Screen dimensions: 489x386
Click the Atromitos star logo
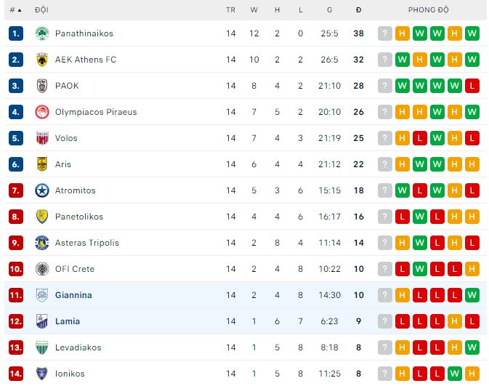(x=41, y=190)
